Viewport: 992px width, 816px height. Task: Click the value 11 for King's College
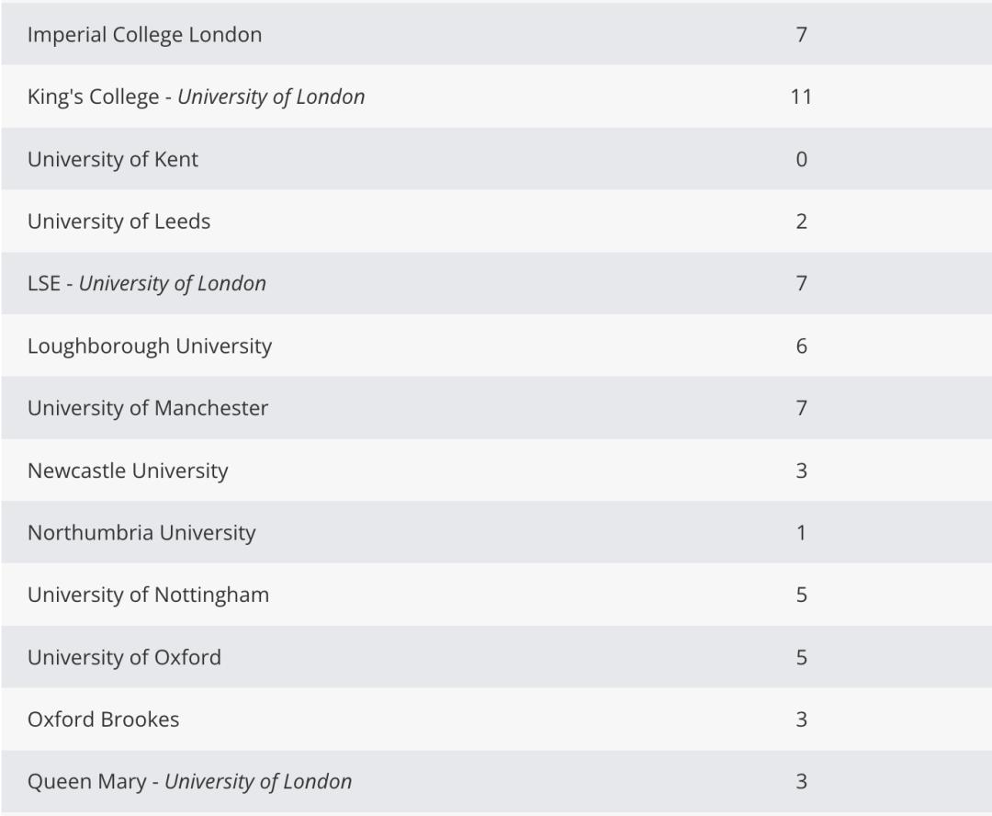point(801,96)
